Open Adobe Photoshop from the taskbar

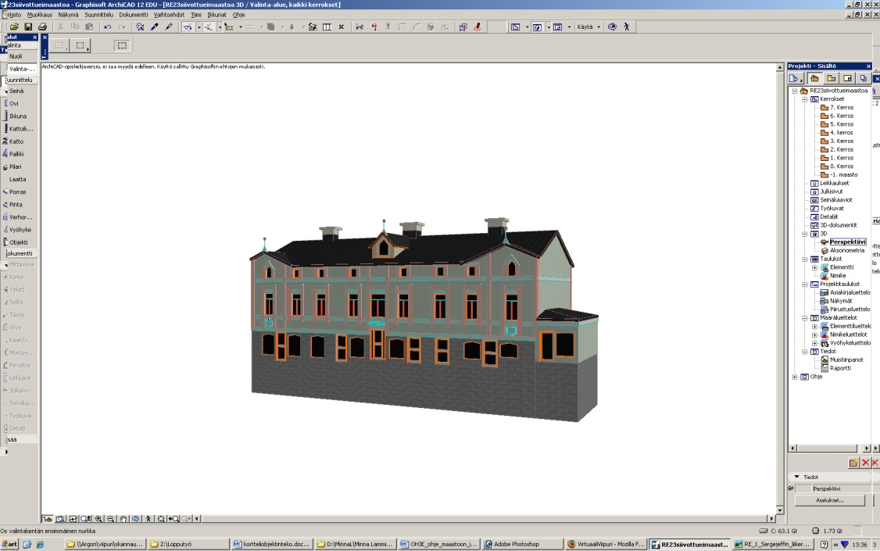click(523, 544)
